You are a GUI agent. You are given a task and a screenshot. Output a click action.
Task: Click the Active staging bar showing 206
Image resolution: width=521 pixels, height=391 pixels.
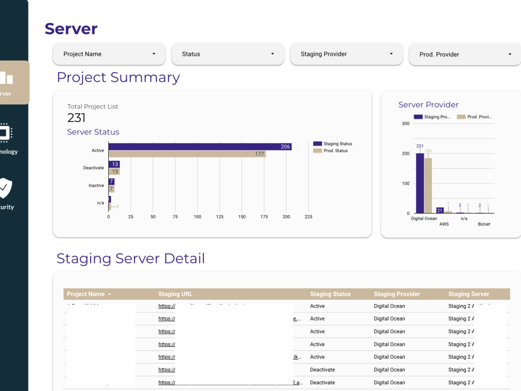pyautogui.click(x=200, y=146)
